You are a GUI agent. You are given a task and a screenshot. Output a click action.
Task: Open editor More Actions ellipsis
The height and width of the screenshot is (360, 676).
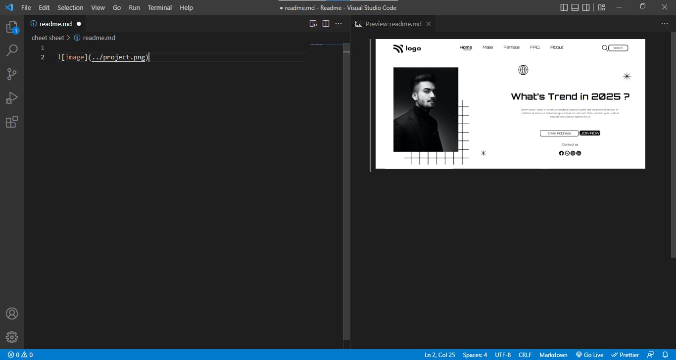[338, 24]
